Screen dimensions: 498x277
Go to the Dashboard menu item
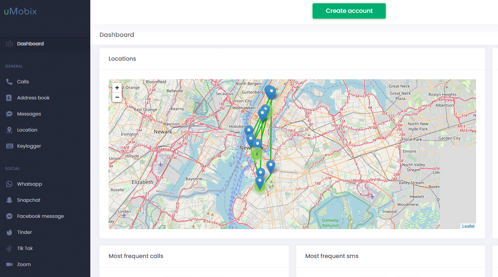30,44
